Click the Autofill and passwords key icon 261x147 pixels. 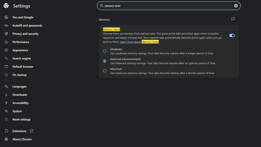[6, 26]
